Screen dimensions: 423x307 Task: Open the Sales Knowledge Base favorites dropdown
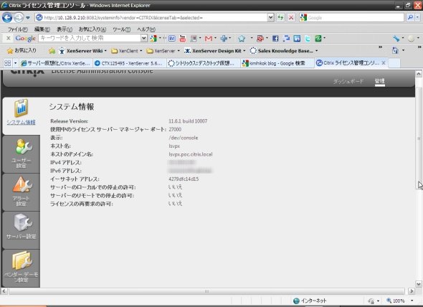(317, 51)
